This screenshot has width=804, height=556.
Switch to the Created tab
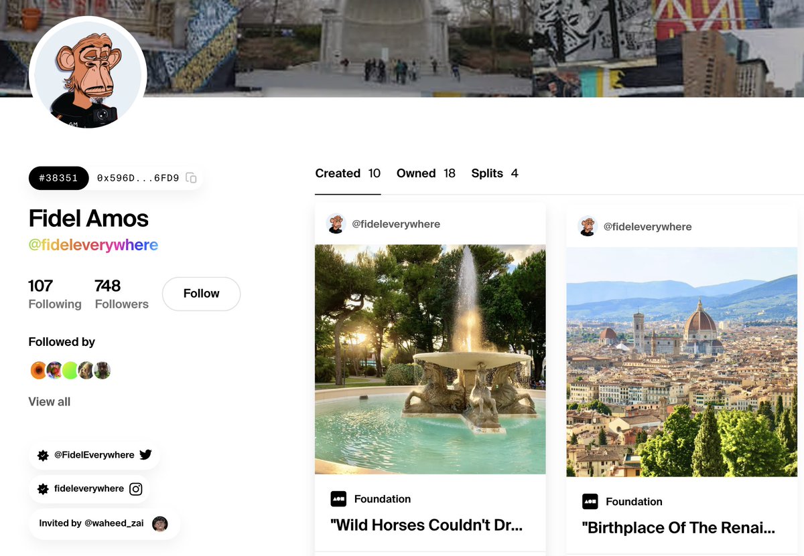(x=348, y=173)
